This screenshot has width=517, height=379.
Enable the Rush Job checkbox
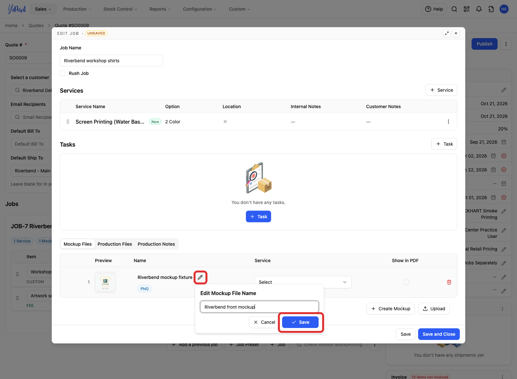coord(62,73)
